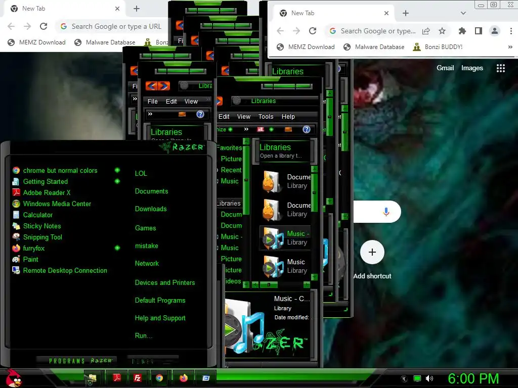The height and width of the screenshot is (388, 518).
Task: Open new tab in right Chrome window
Action: (x=406, y=13)
